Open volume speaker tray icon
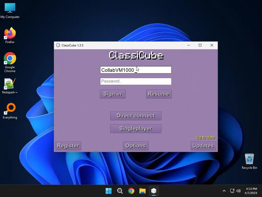The height and width of the screenshot is (197, 262). (x=238, y=191)
